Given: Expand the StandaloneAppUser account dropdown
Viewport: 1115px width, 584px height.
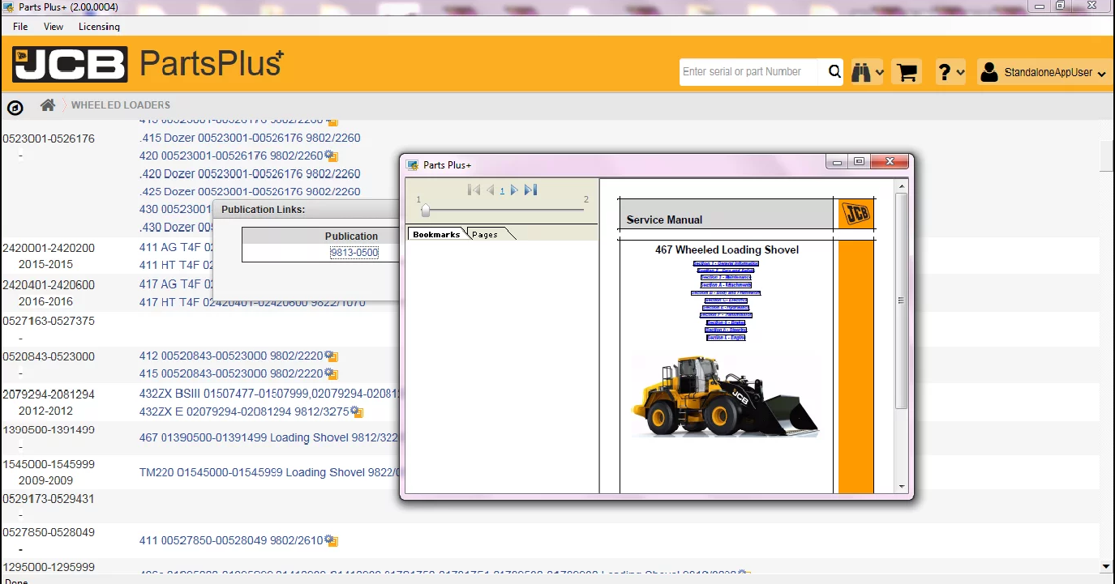Looking at the screenshot, I should [x=1044, y=71].
